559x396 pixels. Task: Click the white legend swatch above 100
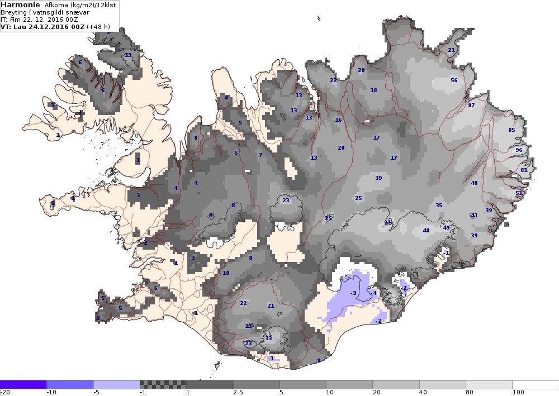click(x=536, y=385)
